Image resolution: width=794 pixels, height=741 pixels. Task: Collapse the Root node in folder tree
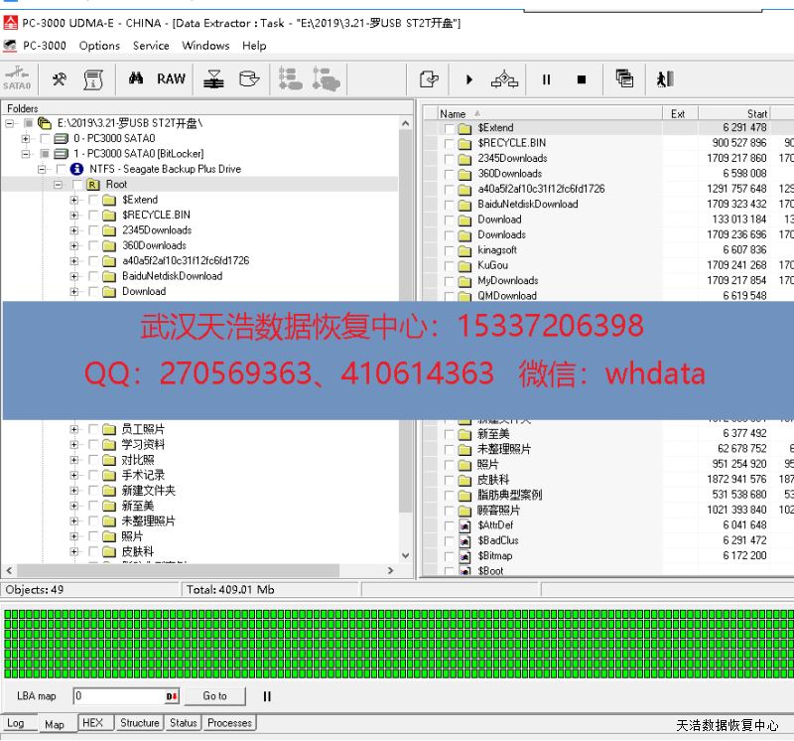(x=59, y=185)
